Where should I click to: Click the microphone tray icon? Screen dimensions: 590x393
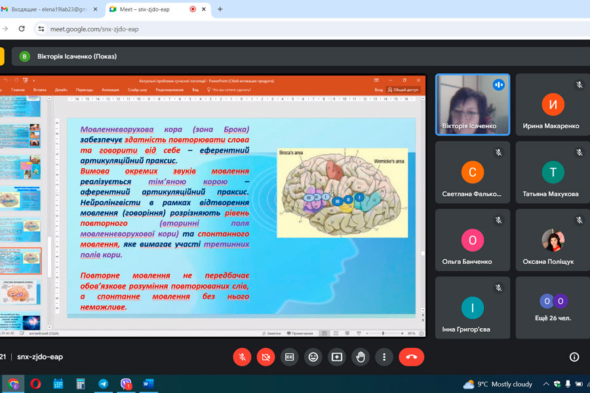(568, 384)
